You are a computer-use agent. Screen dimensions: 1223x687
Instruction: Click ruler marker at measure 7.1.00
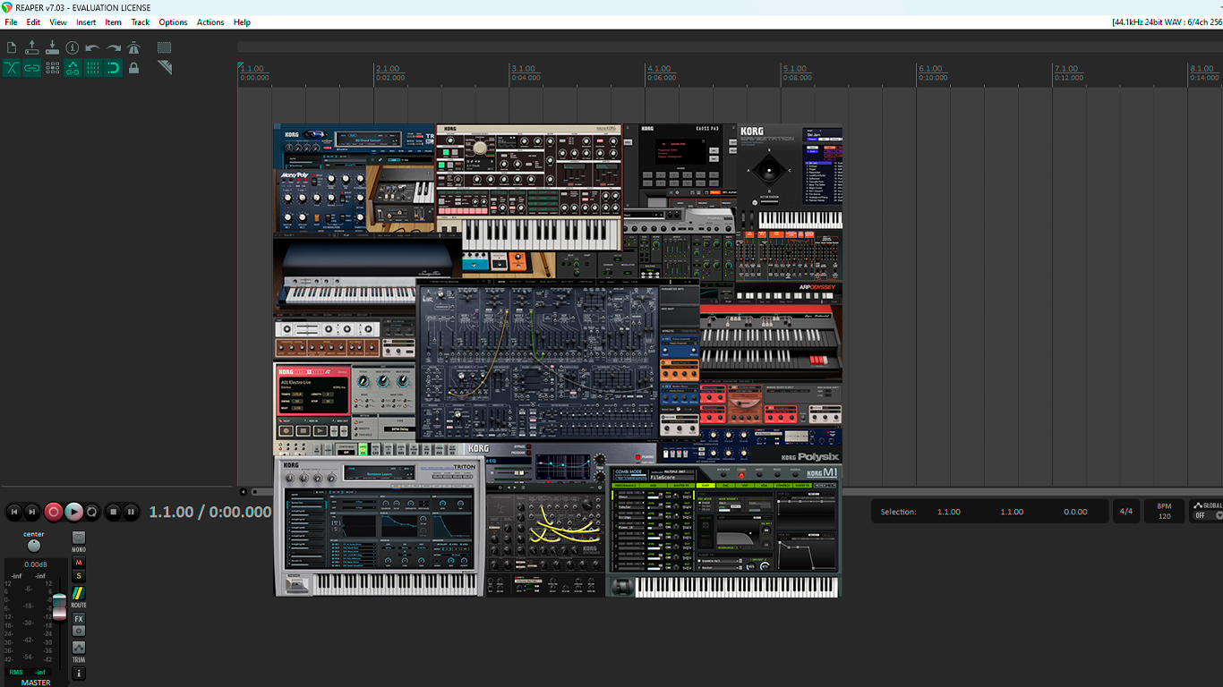click(x=1066, y=69)
